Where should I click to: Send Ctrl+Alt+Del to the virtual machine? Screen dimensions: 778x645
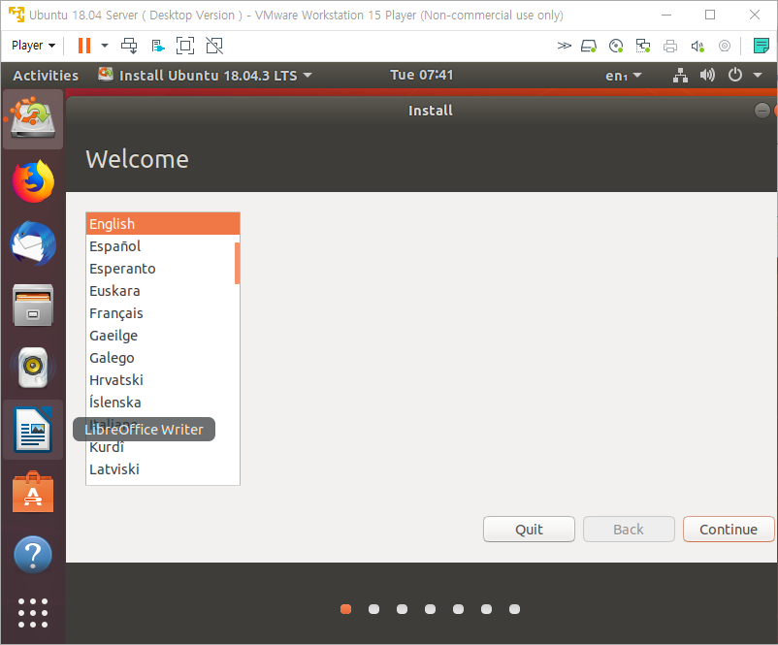[x=129, y=46]
